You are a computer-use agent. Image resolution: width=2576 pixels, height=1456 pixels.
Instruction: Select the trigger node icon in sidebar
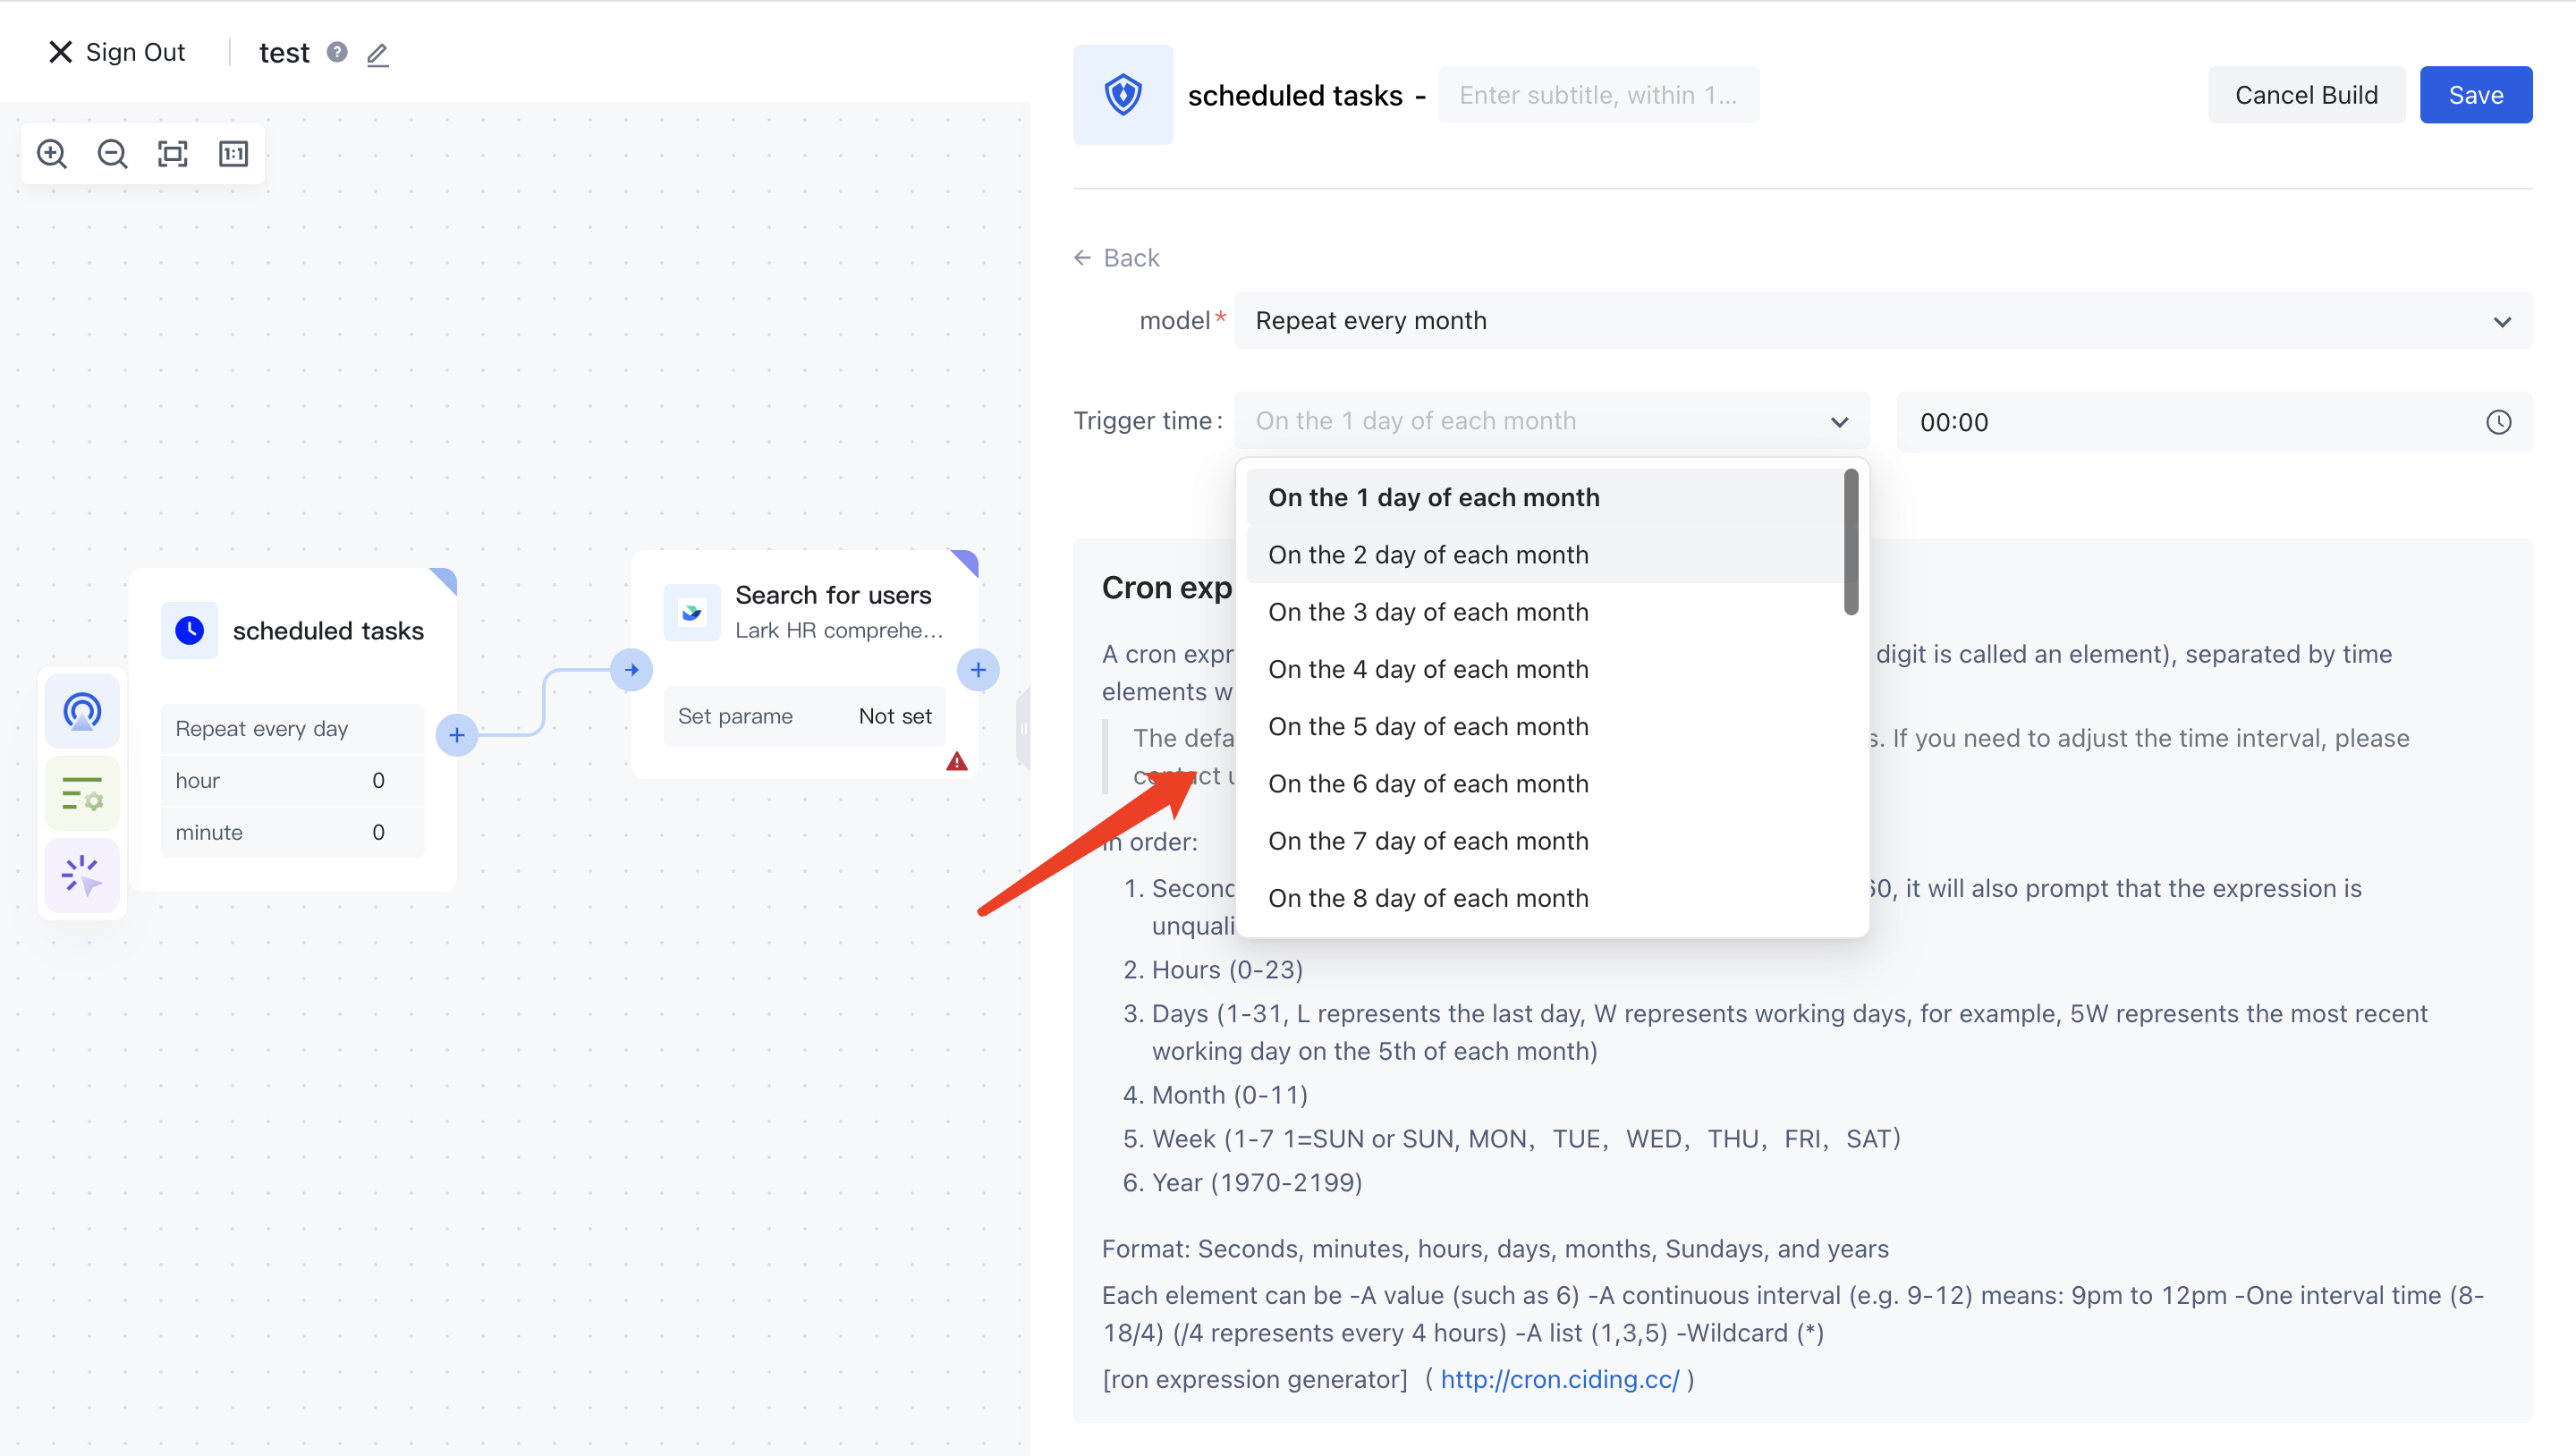[x=82, y=712]
